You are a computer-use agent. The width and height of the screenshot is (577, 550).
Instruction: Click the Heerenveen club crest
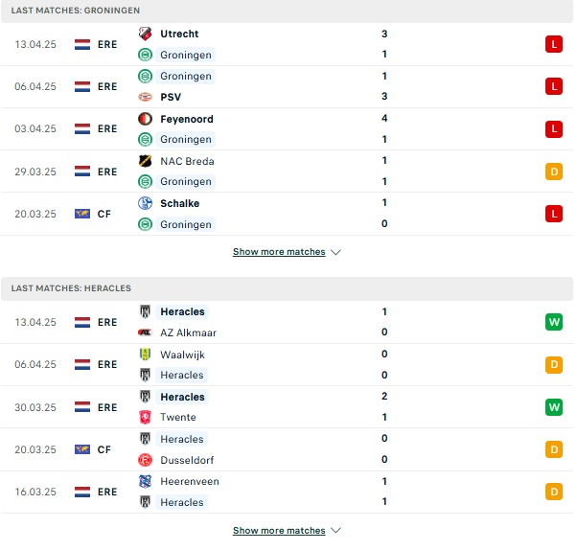point(145,481)
